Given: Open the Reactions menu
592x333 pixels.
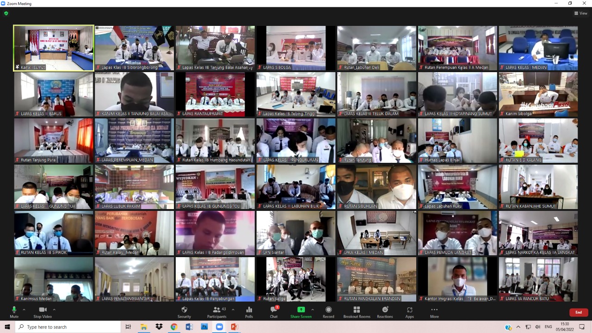Looking at the screenshot, I should [x=385, y=311].
